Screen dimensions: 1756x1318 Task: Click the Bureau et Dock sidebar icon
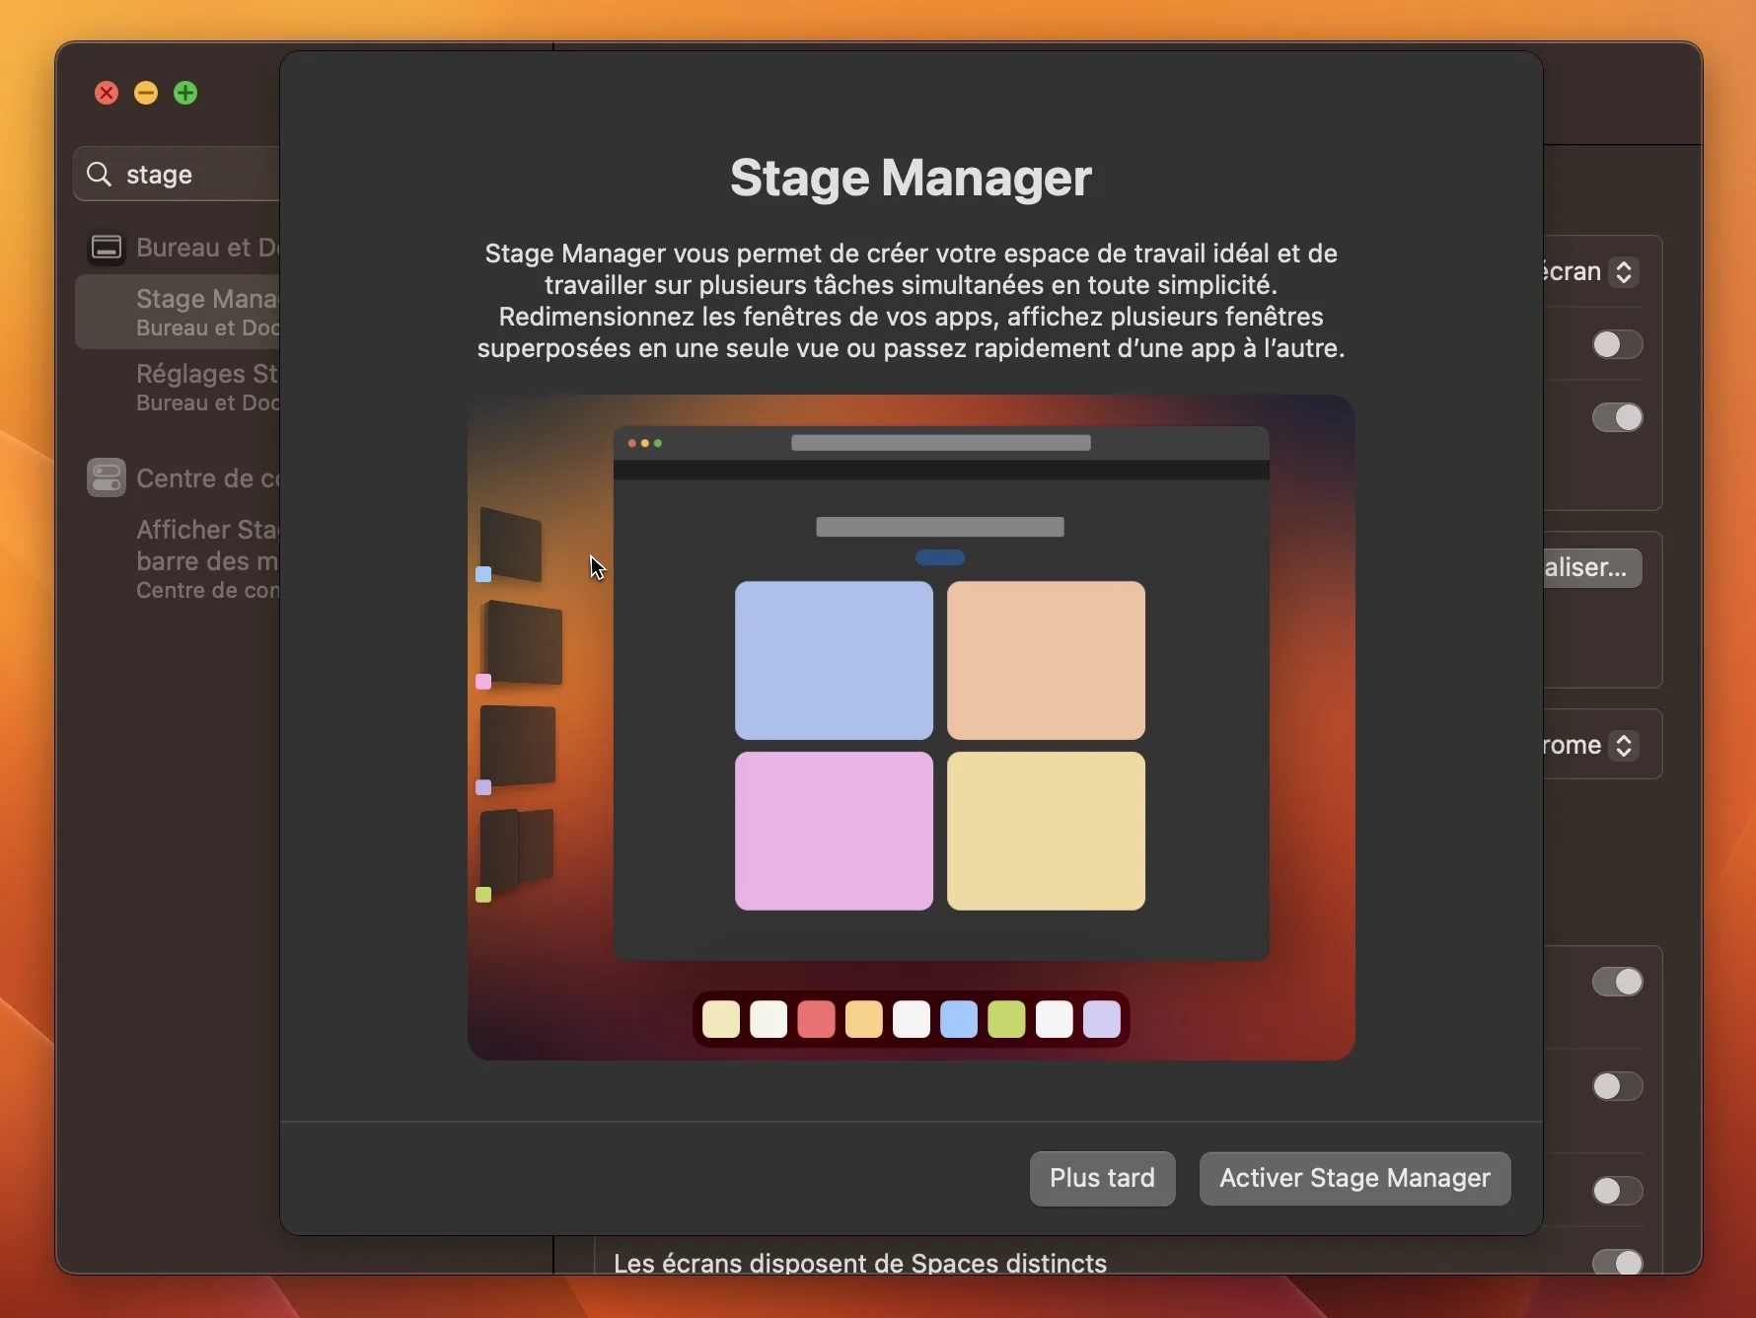pos(107,248)
